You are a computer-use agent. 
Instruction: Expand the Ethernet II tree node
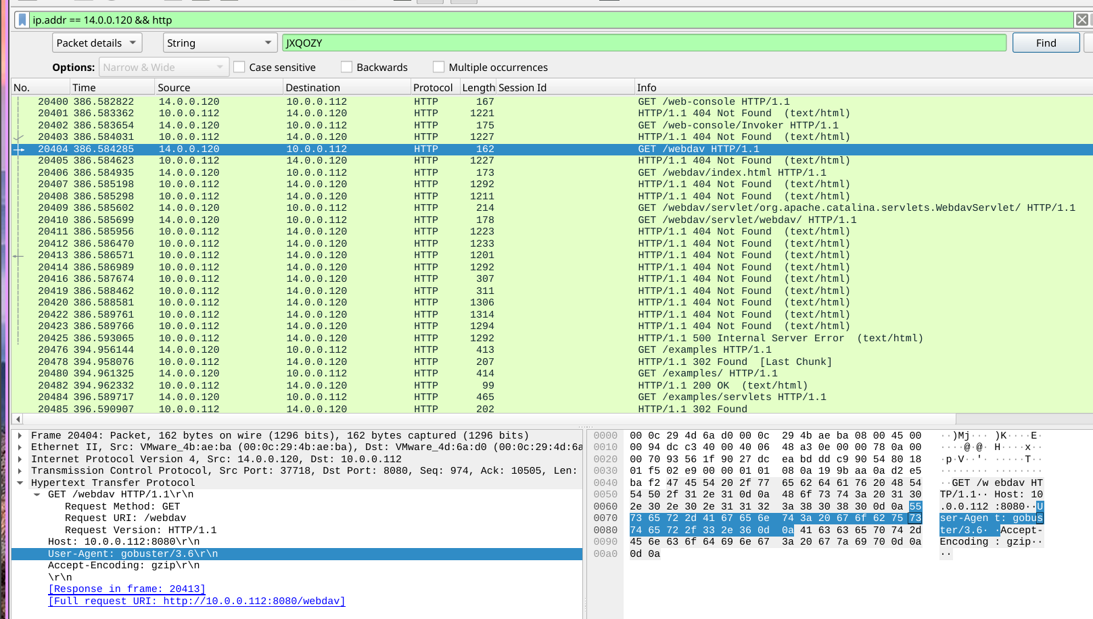click(20, 447)
